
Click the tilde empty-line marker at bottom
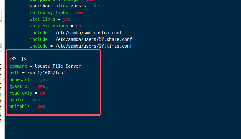[11, 133]
